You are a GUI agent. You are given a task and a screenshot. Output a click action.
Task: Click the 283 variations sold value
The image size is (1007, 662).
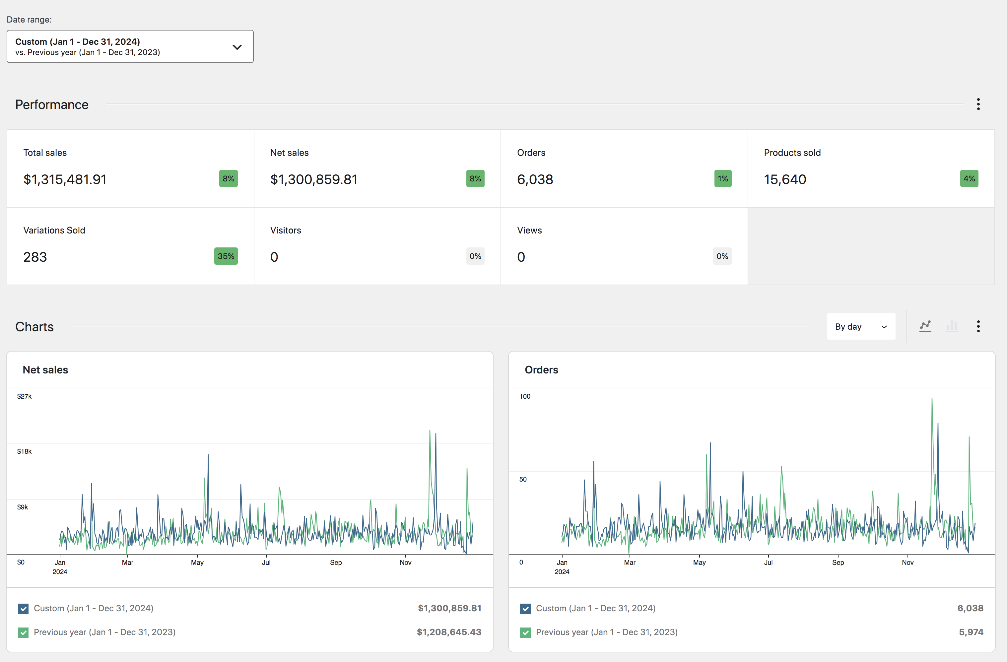click(x=35, y=257)
